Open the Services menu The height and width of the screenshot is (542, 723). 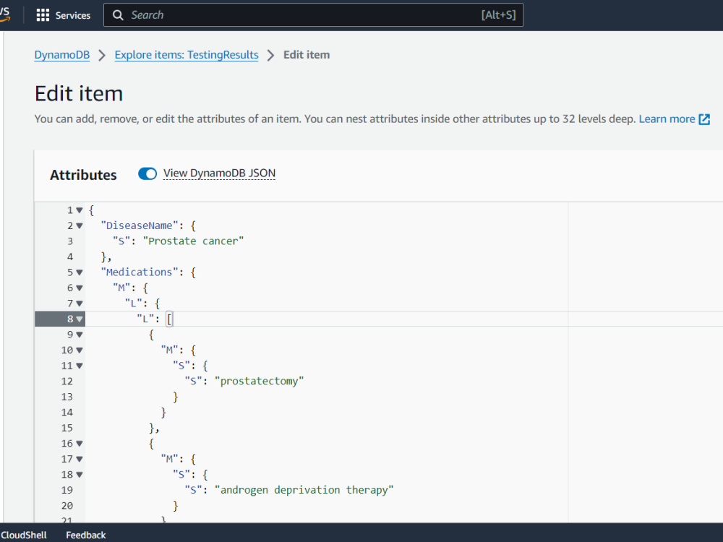coord(63,15)
